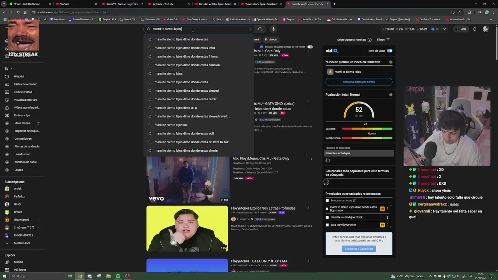Click Suscríbete a vidIQ Boost
This screenshot has width=498, height=280.
[359, 249]
